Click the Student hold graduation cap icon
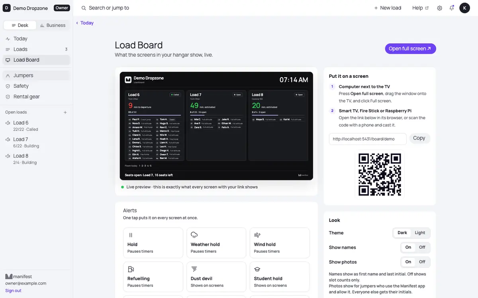This screenshot has height=298, width=478. pos(257,269)
